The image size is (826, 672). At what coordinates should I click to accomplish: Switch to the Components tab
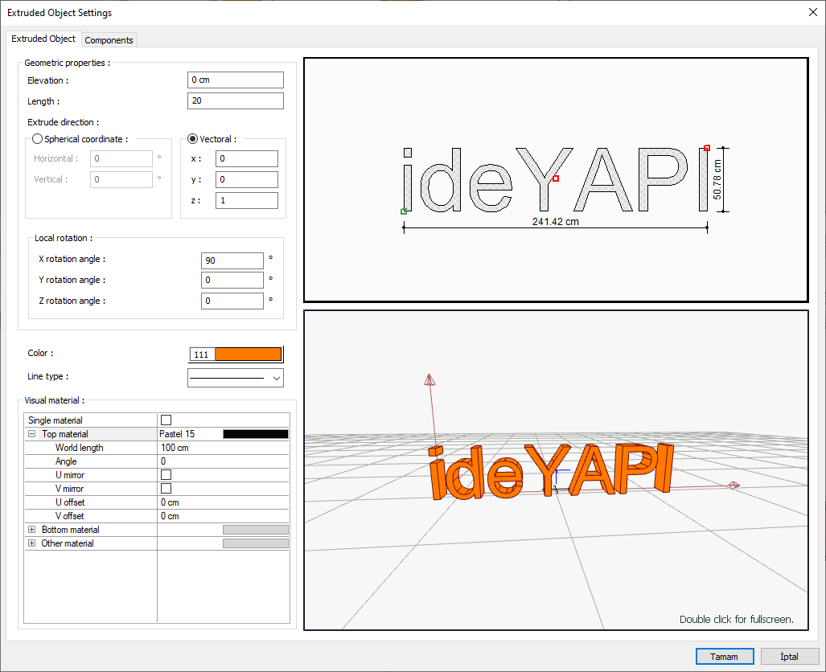[109, 40]
